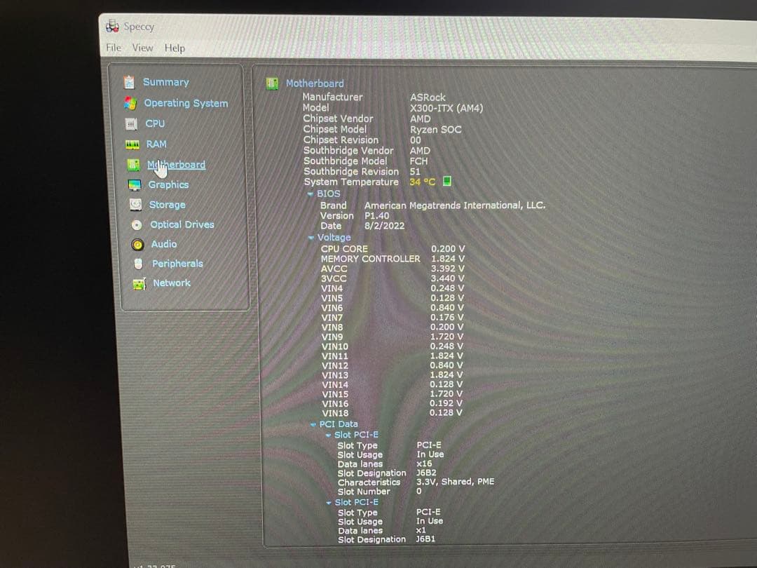
Task: Collapse the Voltage section
Action: (x=311, y=237)
